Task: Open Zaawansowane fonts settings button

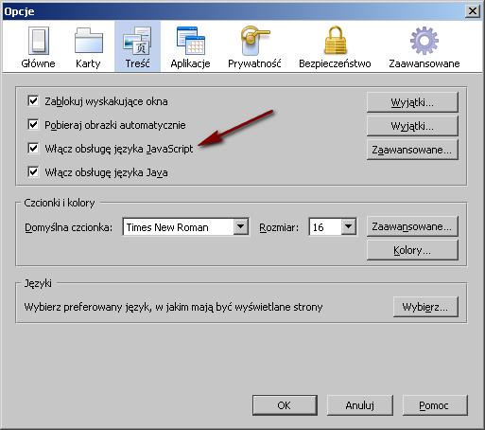Action: (412, 226)
